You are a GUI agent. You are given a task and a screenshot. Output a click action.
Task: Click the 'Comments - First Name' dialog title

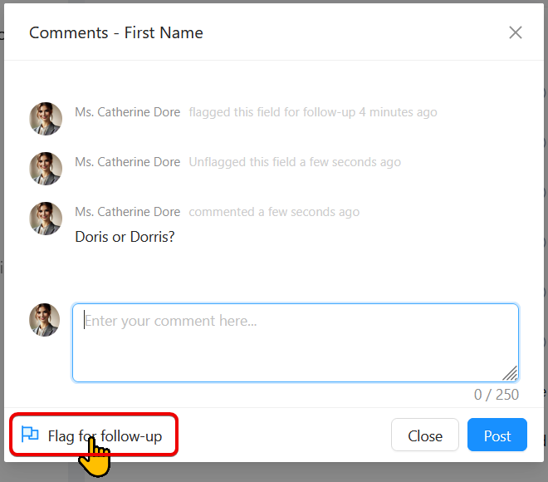tap(116, 32)
